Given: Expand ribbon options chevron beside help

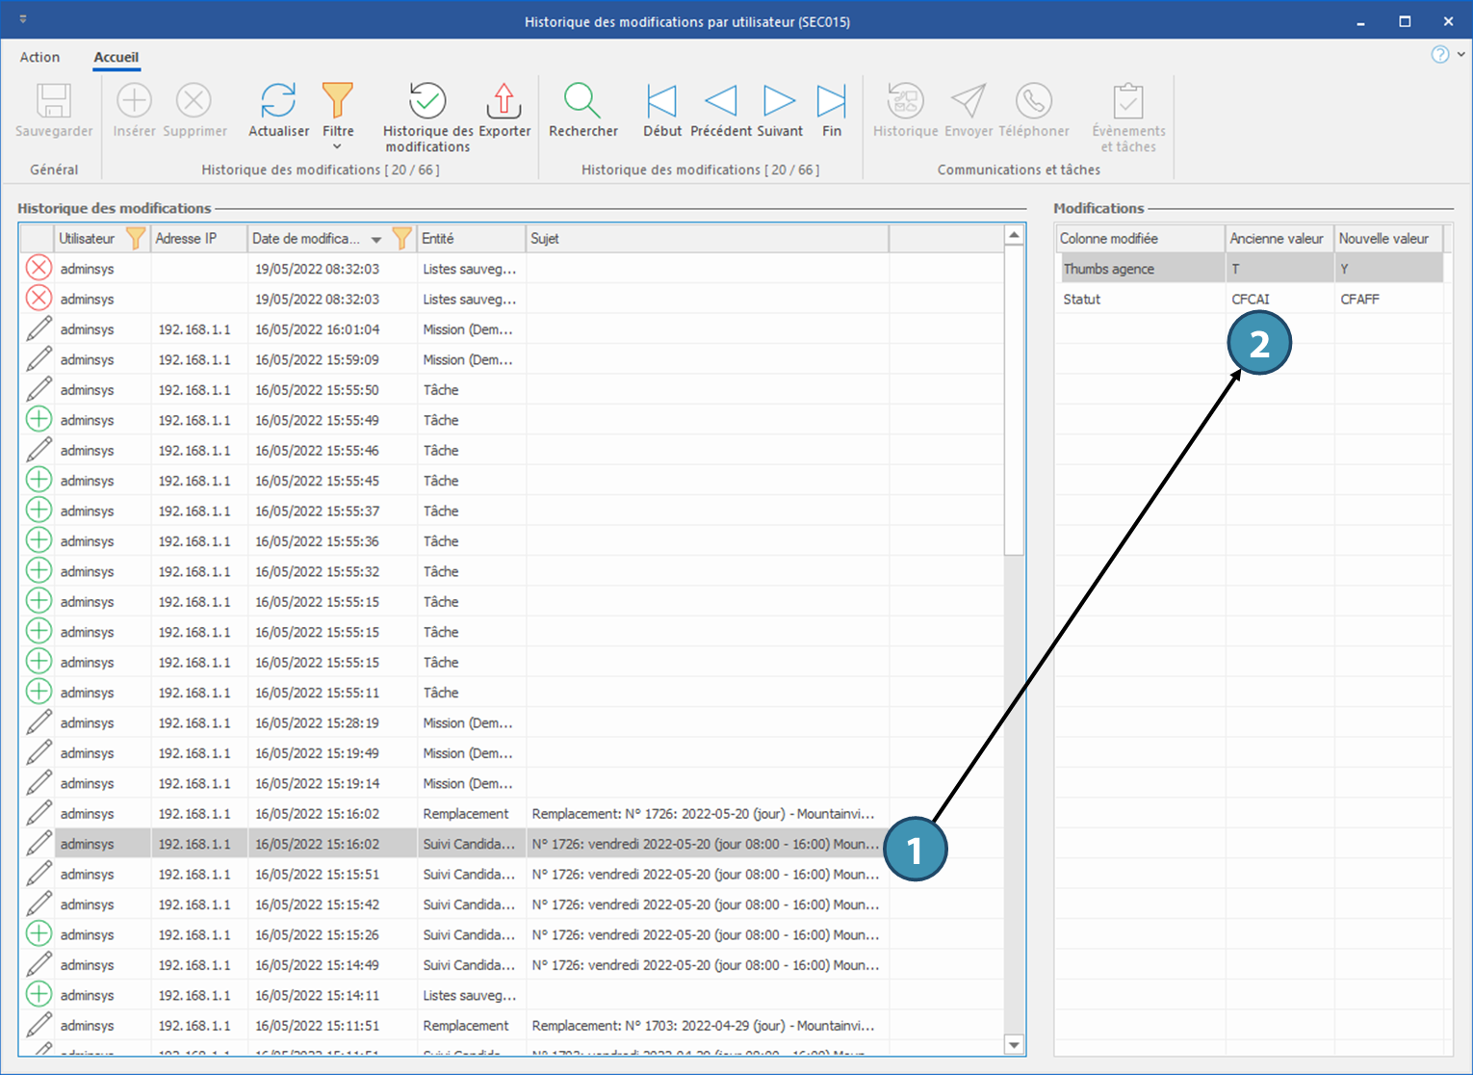Looking at the screenshot, I should [x=1461, y=55].
